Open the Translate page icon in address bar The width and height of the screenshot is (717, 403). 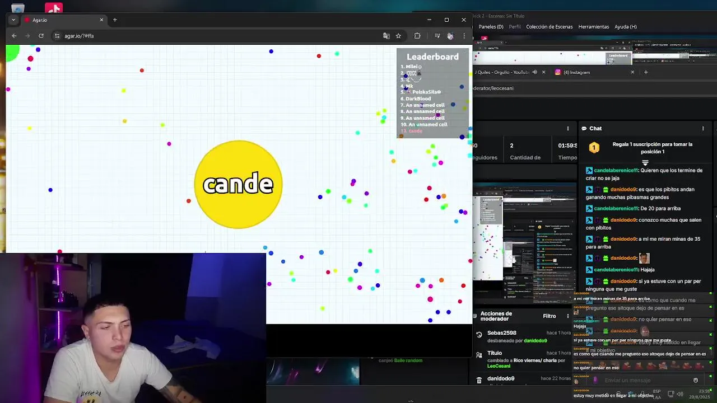pyautogui.click(x=386, y=36)
